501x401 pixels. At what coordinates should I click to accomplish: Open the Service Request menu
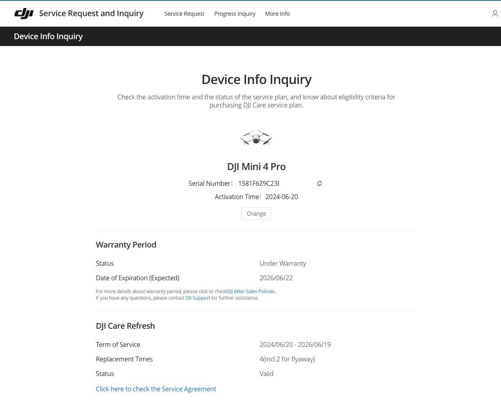coord(184,14)
